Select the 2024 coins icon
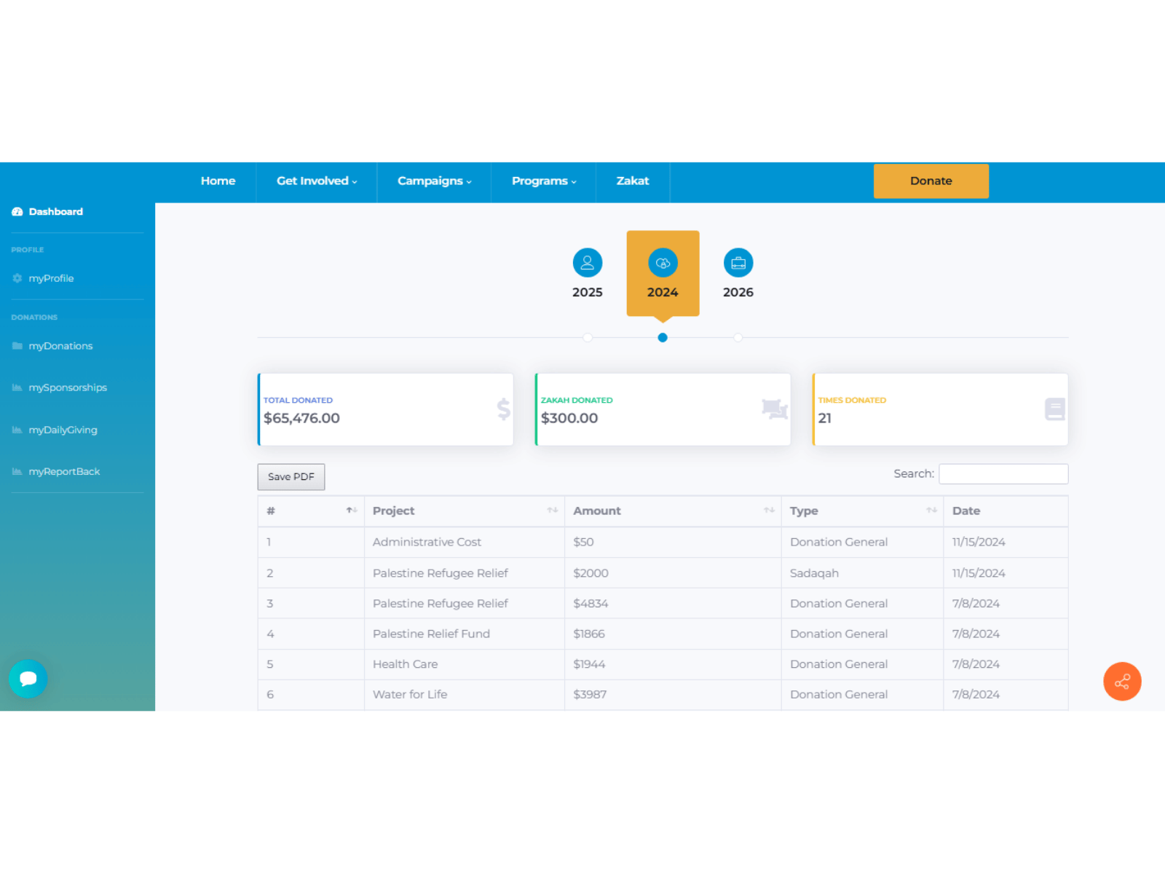Viewport: 1165px width, 874px height. click(663, 263)
